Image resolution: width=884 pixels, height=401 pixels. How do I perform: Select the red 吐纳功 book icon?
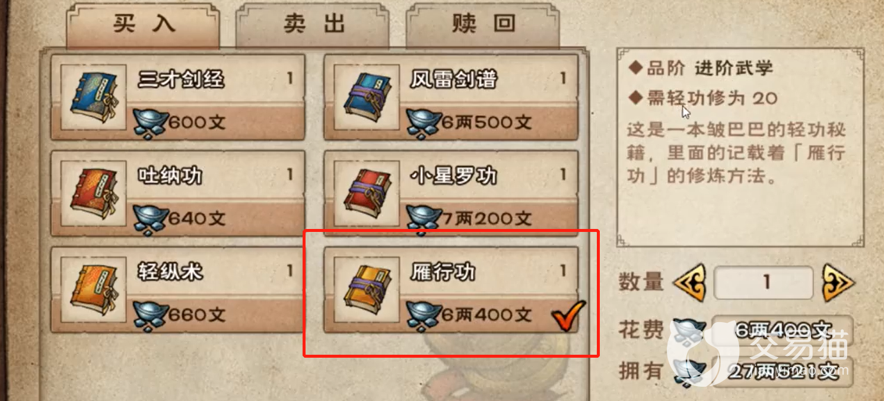pyautogui.click(x=93, y=193)
